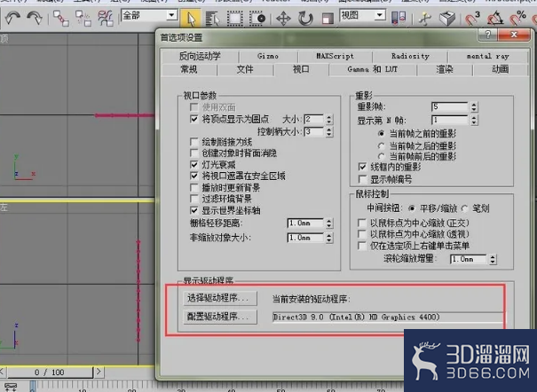Enable 创建对象时背面消隐 checkbox
The height and width of the screenshot is (392, 537).
point(194,153)
